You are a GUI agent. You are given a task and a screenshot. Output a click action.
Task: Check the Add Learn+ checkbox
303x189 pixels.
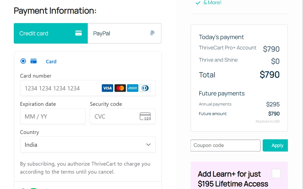pyautogui.click(x=276, y=174)
